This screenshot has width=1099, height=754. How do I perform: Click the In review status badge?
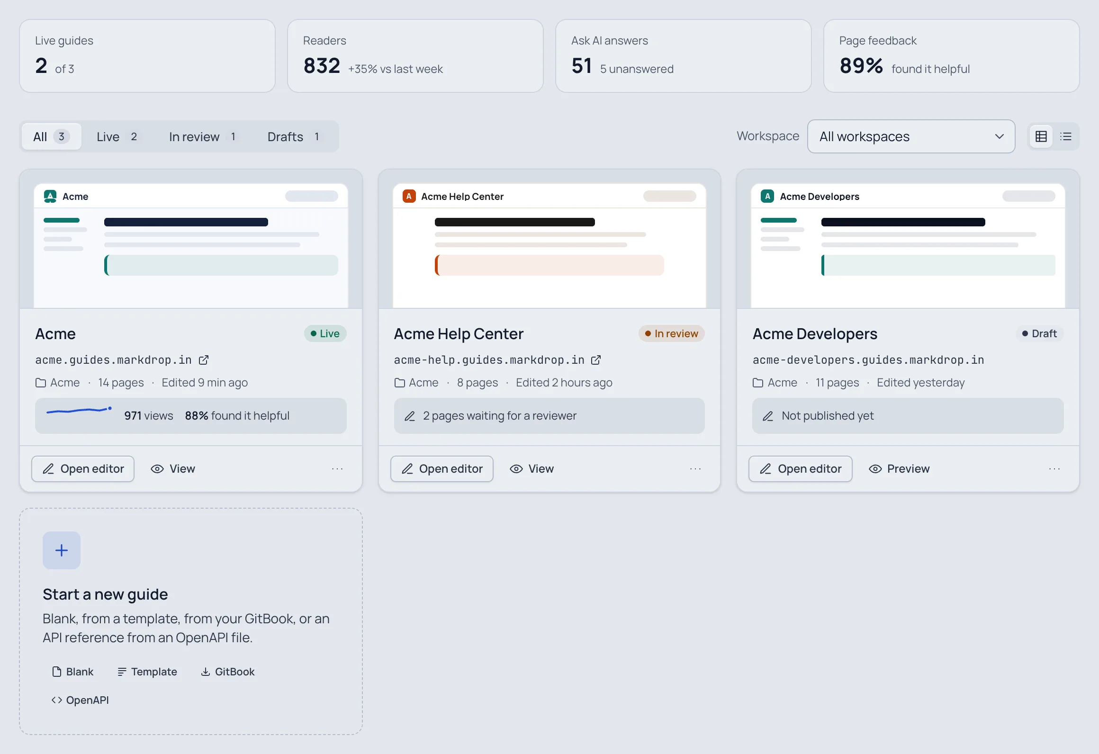click(671, 333)
